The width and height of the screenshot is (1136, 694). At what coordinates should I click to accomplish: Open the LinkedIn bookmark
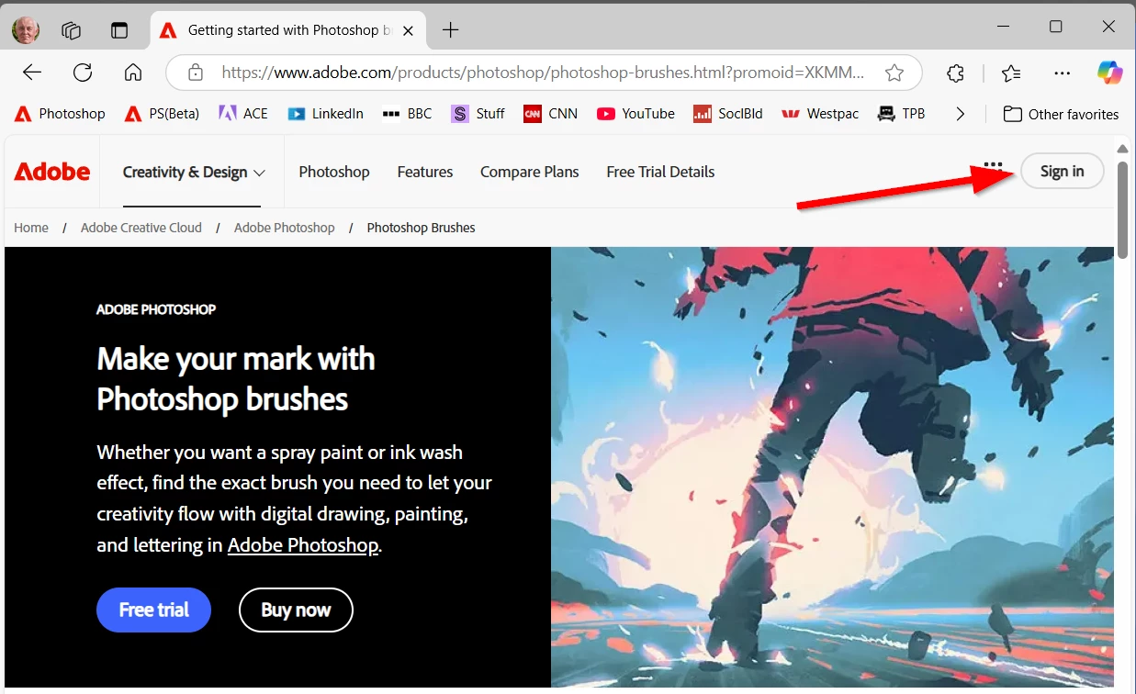point(326,114)
